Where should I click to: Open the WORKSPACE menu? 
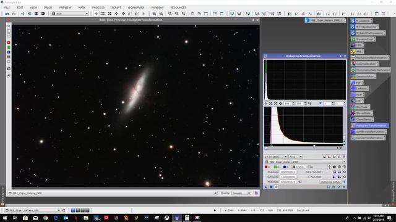point(136,7)
